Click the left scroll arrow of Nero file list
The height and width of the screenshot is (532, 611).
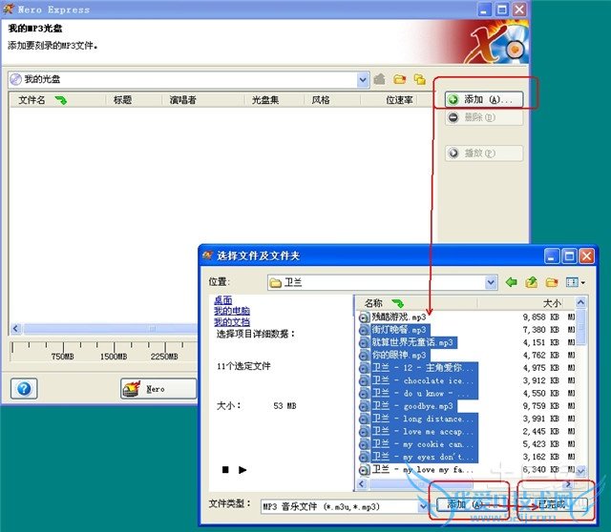(x=15, y=329)
